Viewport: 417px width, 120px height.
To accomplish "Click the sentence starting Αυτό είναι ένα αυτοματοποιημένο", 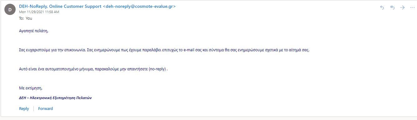I will click(93, 69).
